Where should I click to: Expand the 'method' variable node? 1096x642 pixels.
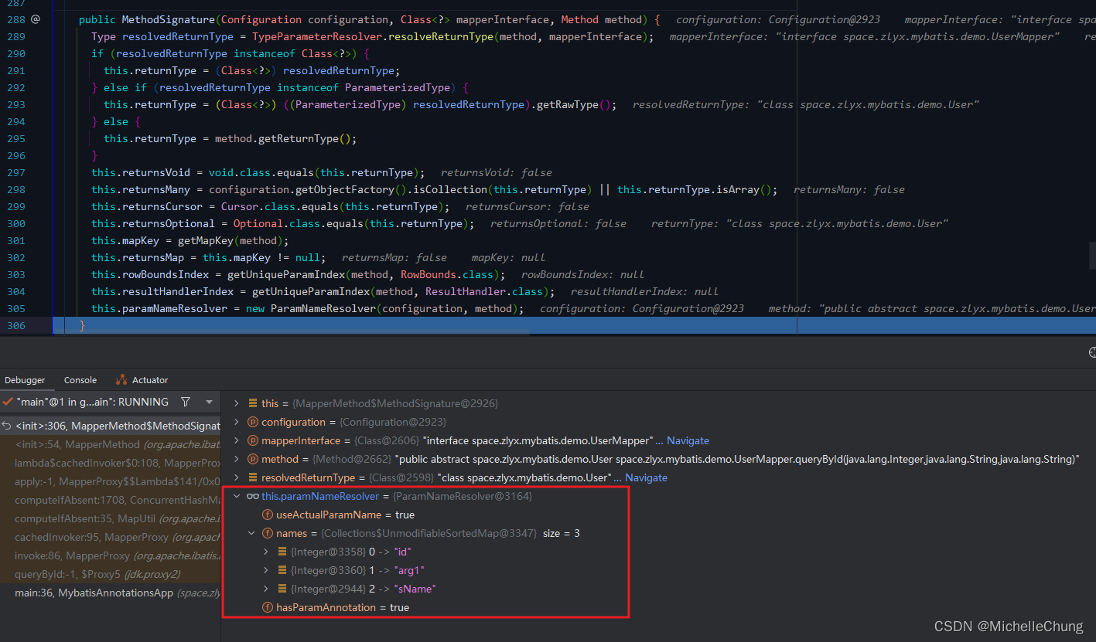tap(237, 459)
